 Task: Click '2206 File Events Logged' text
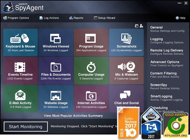click(x=56, y=79)
